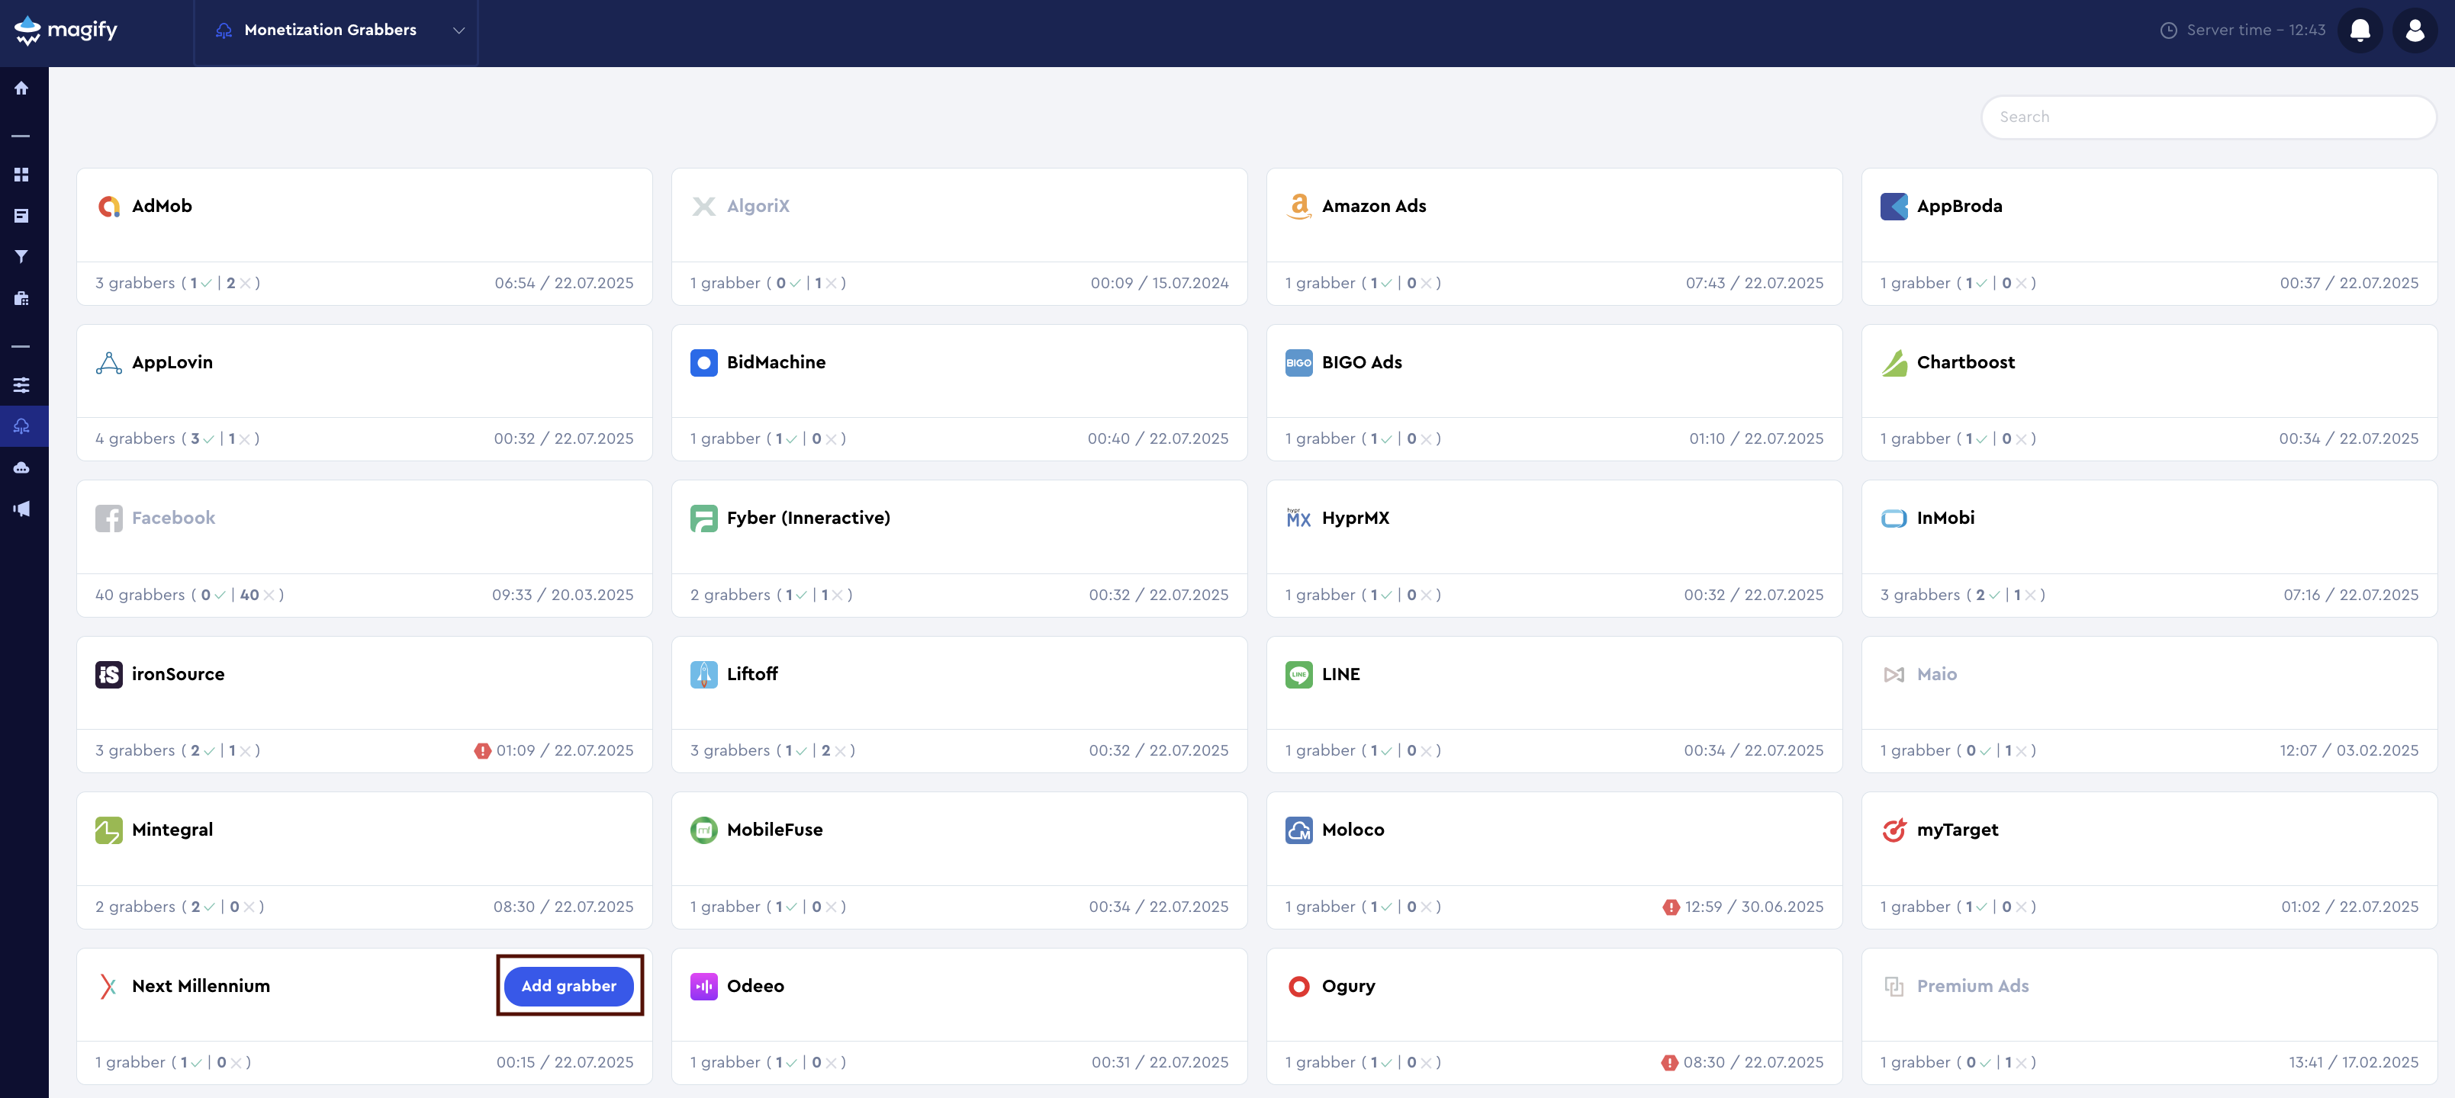Screen dimensions: 2455x1098
Task: Click the funnel filter sidebar icon
Action: pos(21,256)
